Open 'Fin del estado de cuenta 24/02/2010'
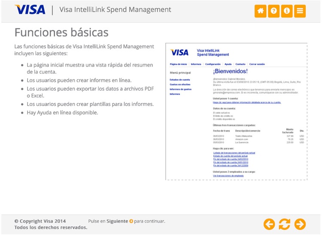Screen dimensions: 322x235 coord(231,159)
